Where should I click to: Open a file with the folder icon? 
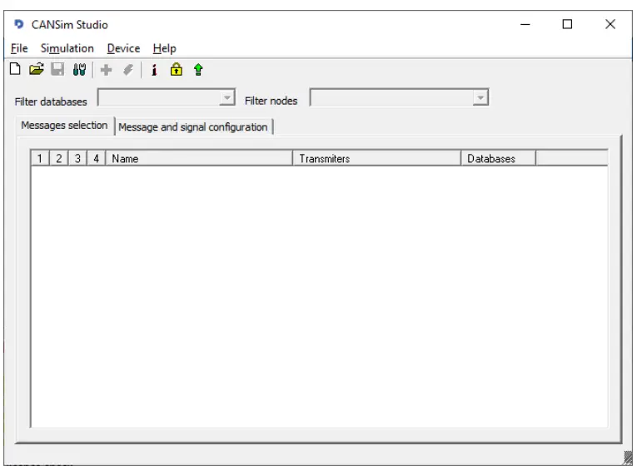[36, 69]
